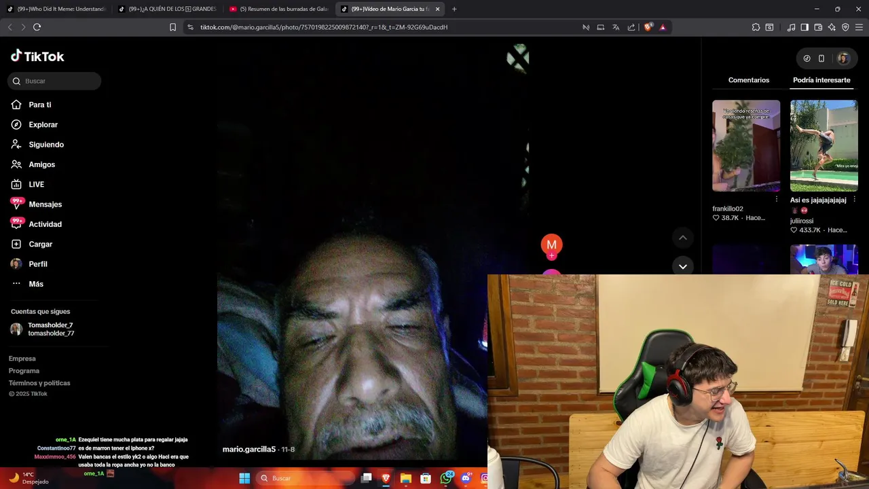Open the Brave Shields lion icon
Viewport: 869px width, 489px height.
[x=648, y=27]
